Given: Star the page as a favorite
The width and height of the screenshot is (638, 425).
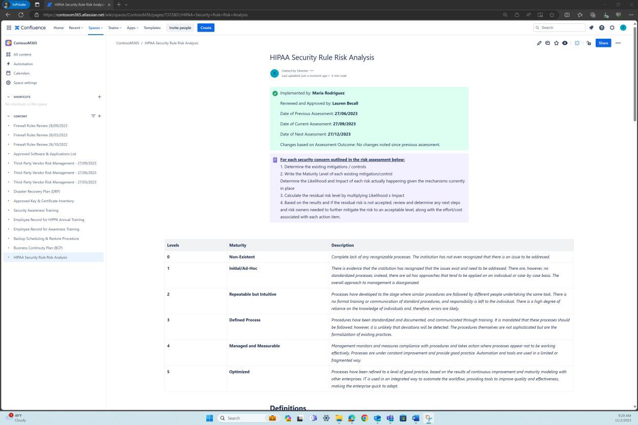Looking at the screenshot, I should point(556,43).
